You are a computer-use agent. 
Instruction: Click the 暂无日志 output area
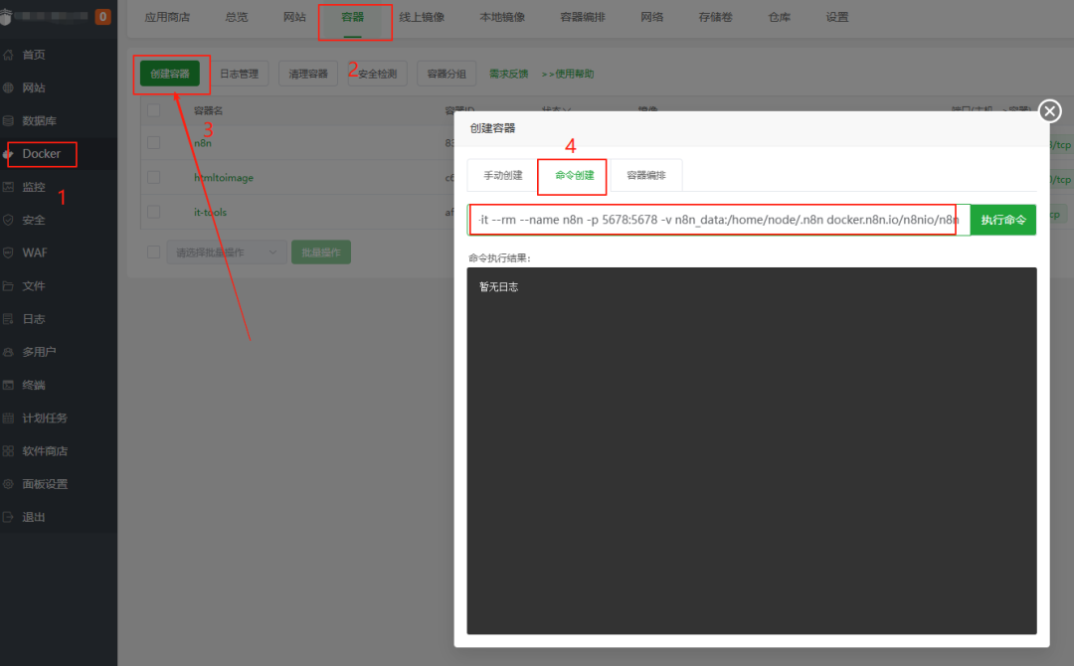(752, 450)
